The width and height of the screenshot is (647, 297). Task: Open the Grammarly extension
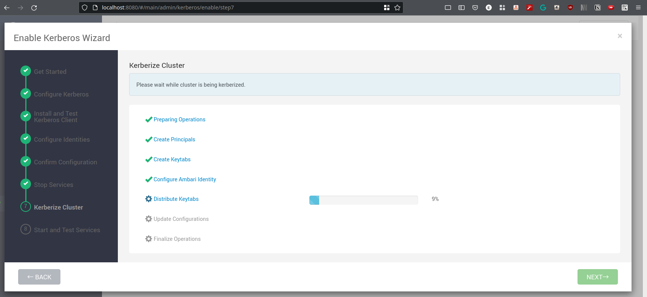click(x=543, y=8)
